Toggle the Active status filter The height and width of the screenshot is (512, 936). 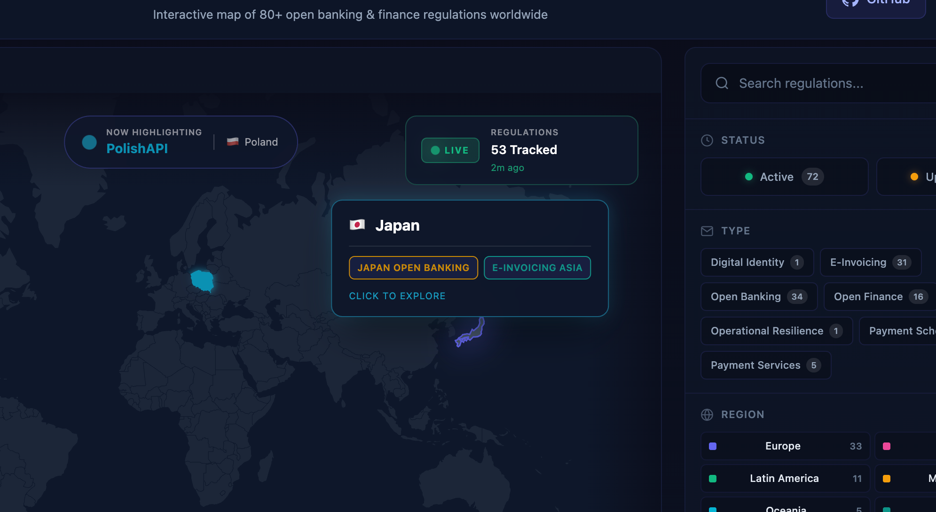point(784,177)
